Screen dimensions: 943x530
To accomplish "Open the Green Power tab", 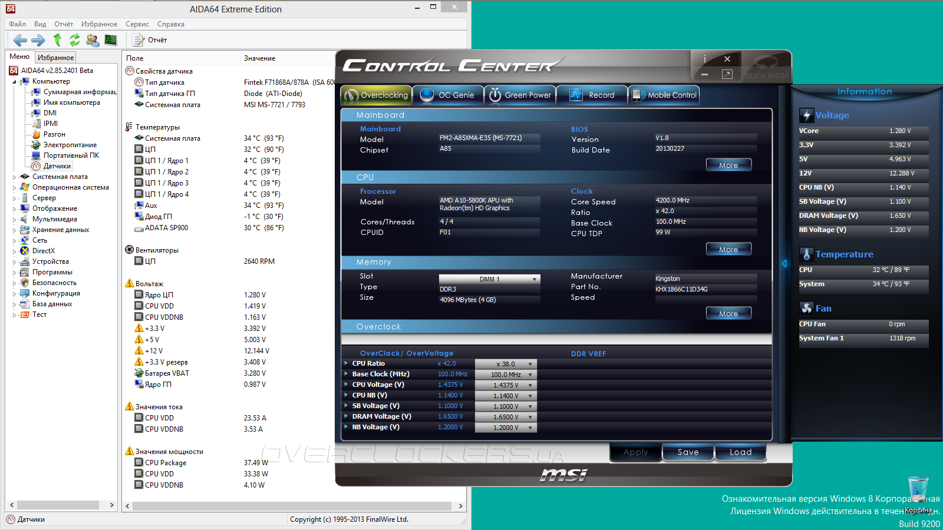I will tap(520, 95).
